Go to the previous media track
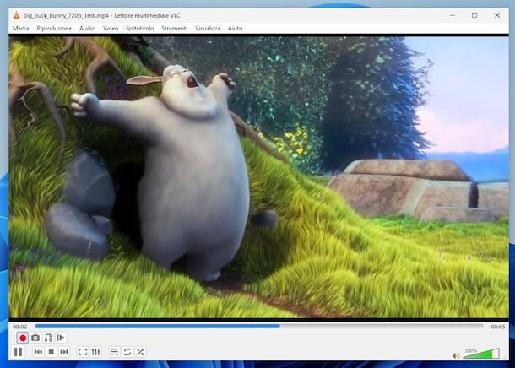This screenshot has height=368, width=515. pyautogui.click(x=39, y=352)
